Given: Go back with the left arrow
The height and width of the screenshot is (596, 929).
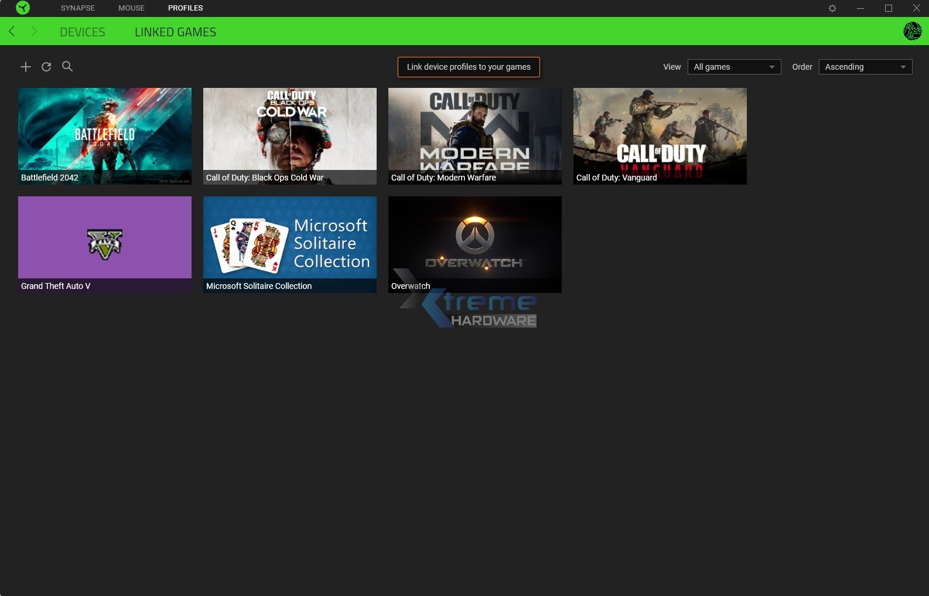Looking at the screenshot, I should coord(12,32).
